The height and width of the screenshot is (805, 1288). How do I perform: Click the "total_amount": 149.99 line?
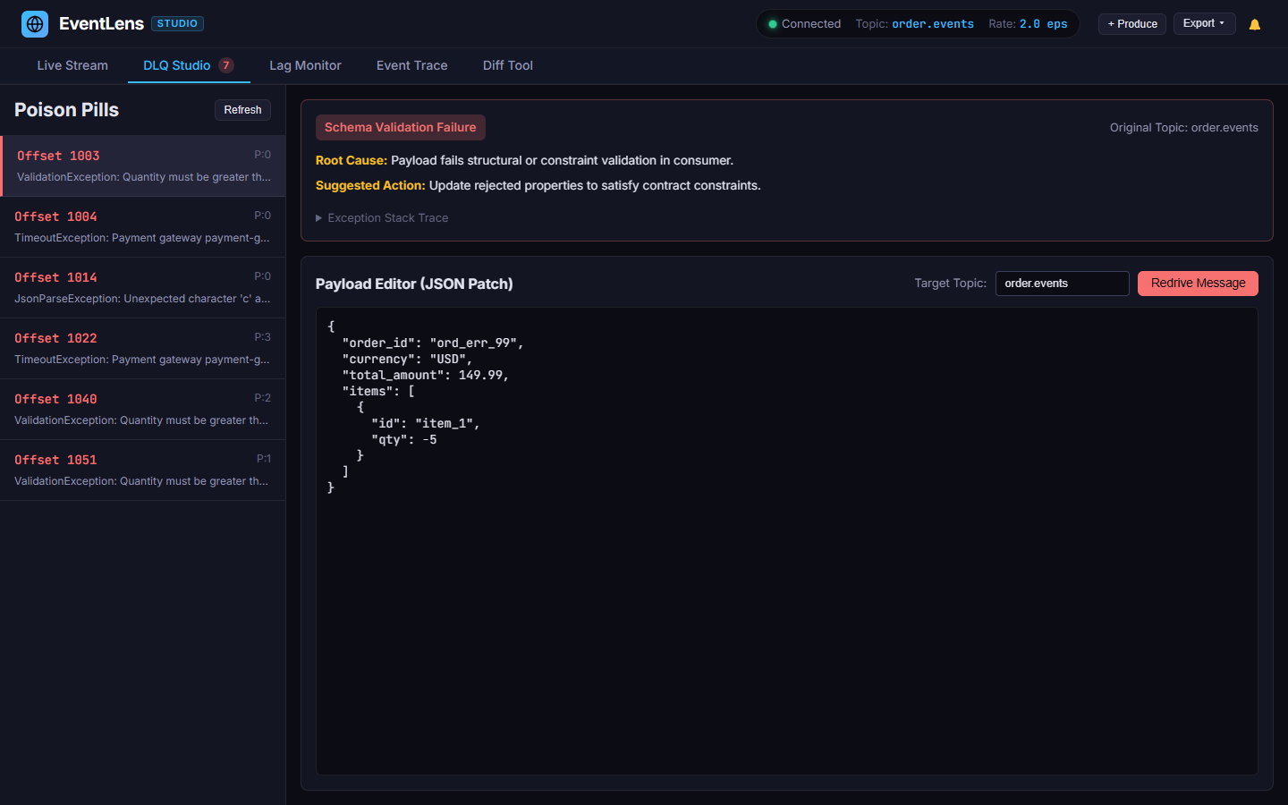click(426, 376)
